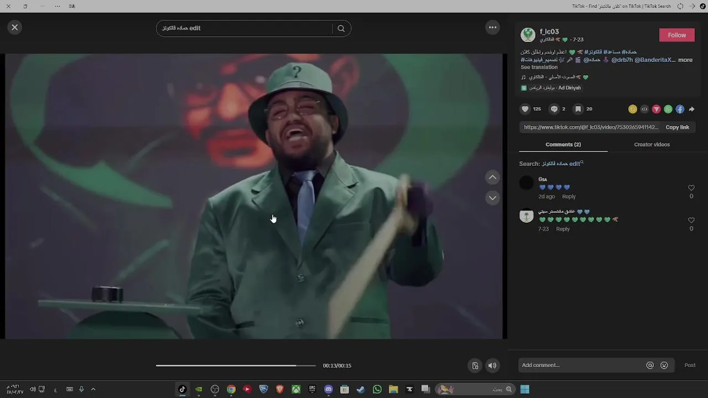
Task: Reload the page from title bar
Action: pos(680,6)
